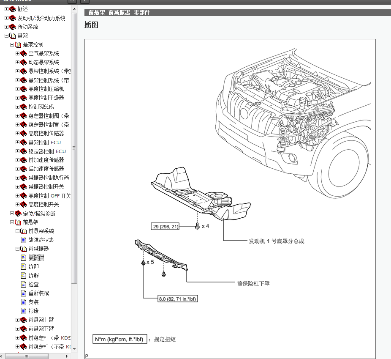Expand 发动机/混合动力系统 node

tap(6, 18)
